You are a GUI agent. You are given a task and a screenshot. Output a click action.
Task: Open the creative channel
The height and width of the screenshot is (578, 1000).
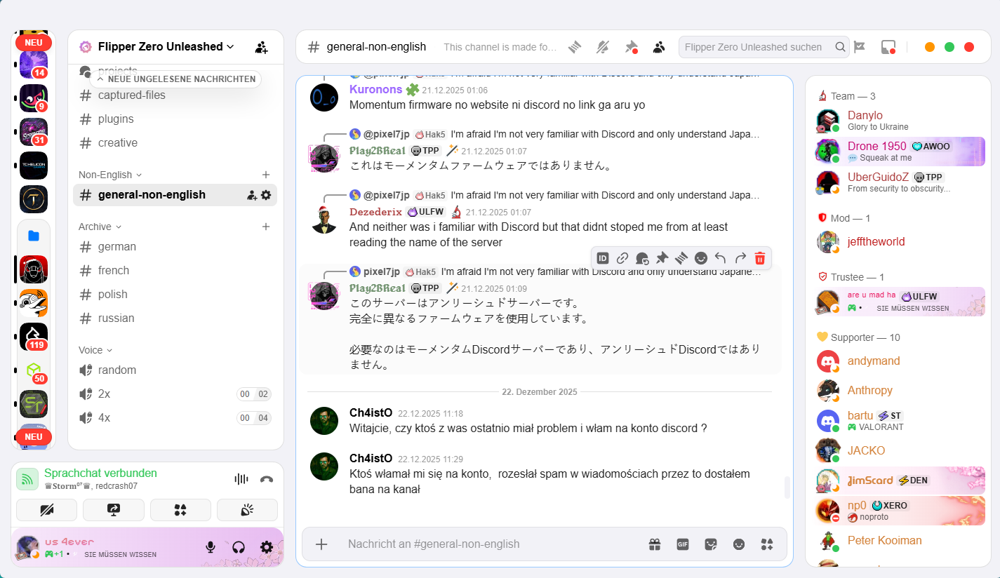pyautogui.click(x=175, y=143)
